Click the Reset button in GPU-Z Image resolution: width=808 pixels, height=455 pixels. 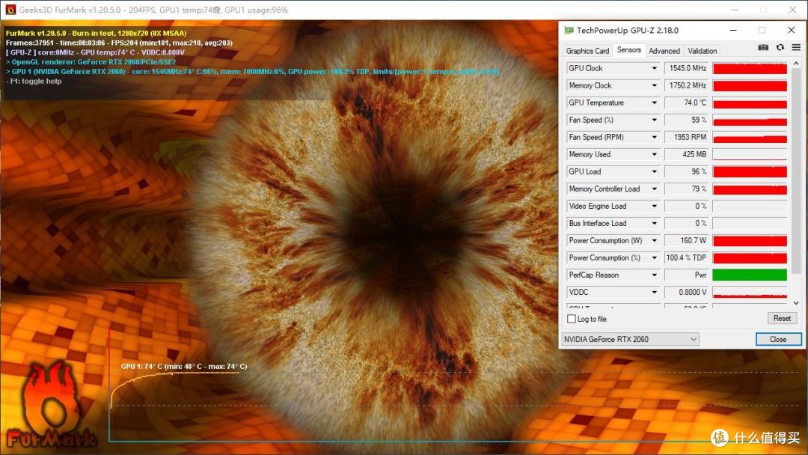[x=782, y=319]
